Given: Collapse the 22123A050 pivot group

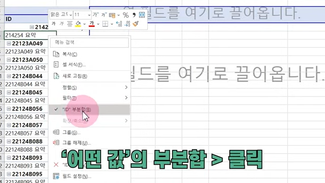Looking at the screenshot, I should 9,60.
